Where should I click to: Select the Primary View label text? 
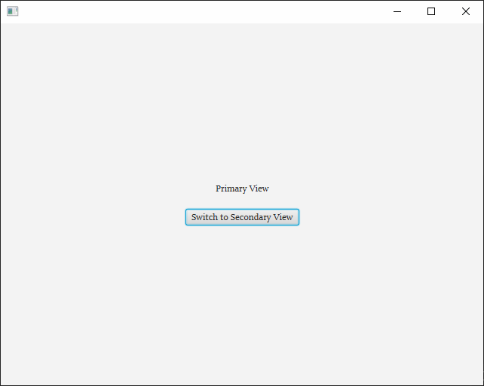(x=242, y=188)
